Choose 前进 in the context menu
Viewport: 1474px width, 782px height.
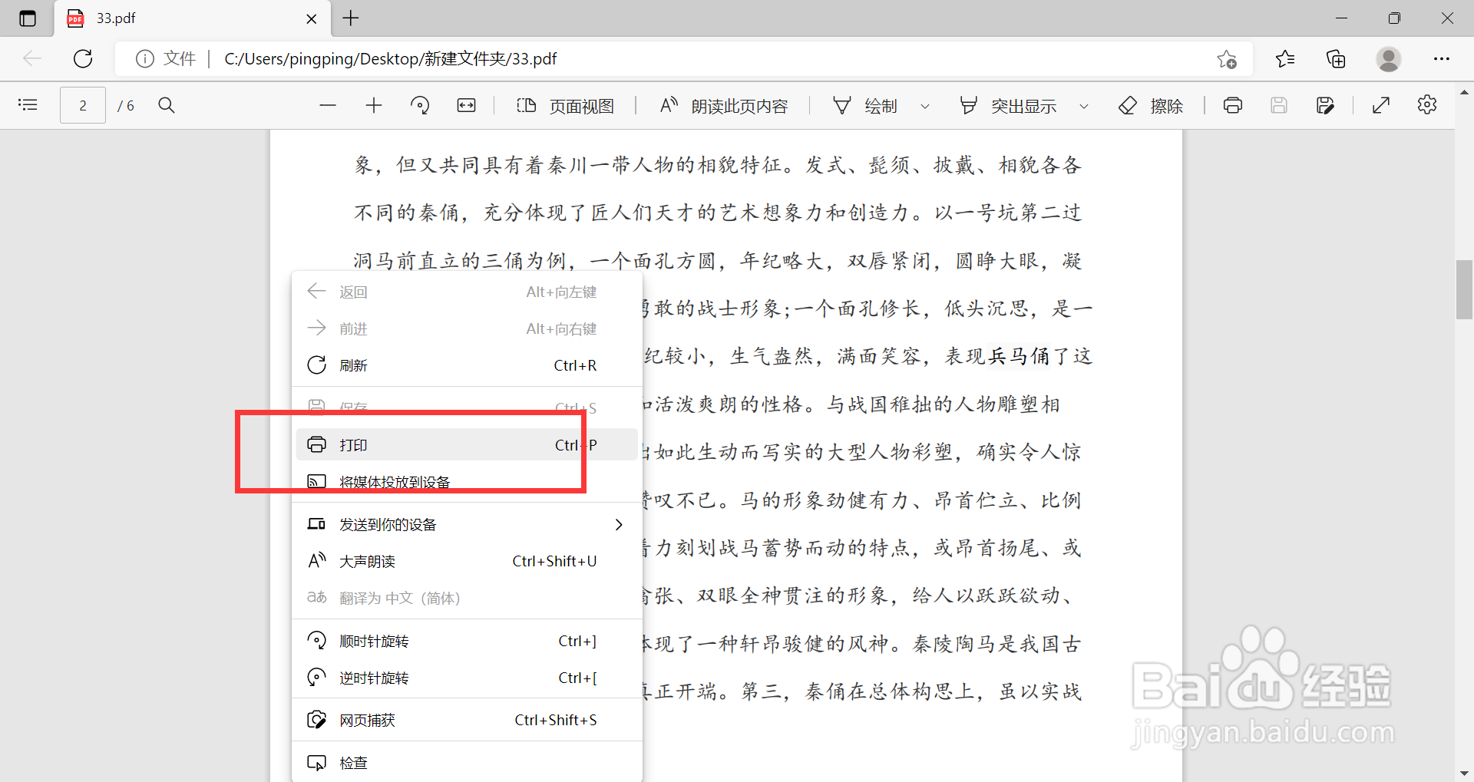tap(467, 328)
